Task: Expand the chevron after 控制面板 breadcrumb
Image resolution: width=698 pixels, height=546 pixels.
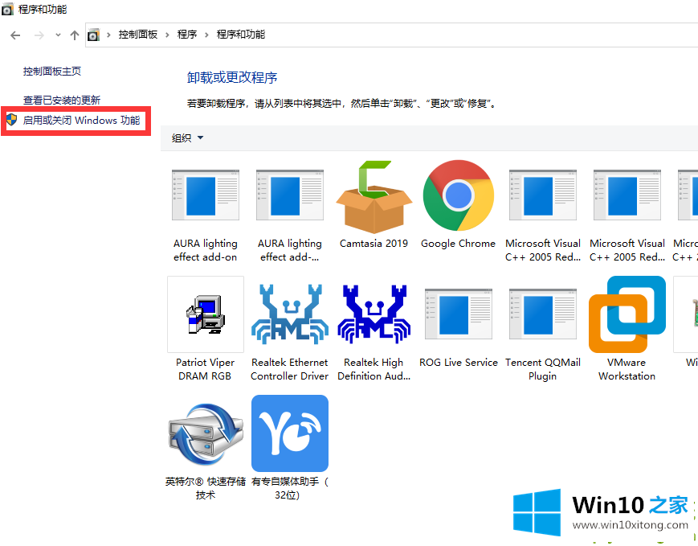Action: click(167, 35)
